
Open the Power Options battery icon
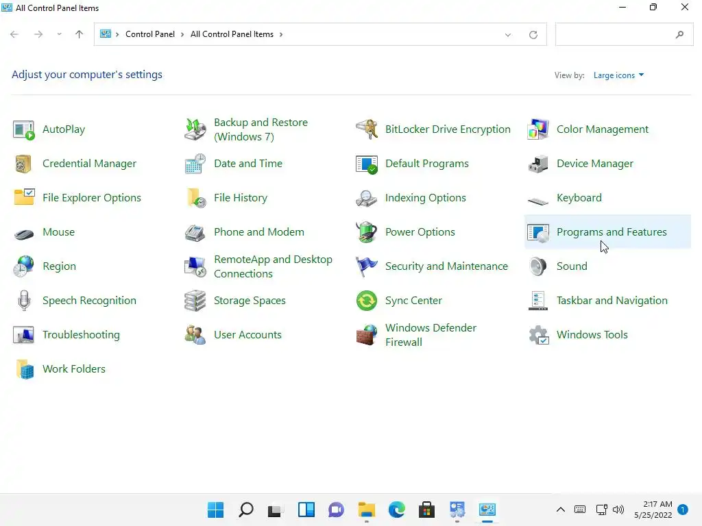[x=367, y=232]
